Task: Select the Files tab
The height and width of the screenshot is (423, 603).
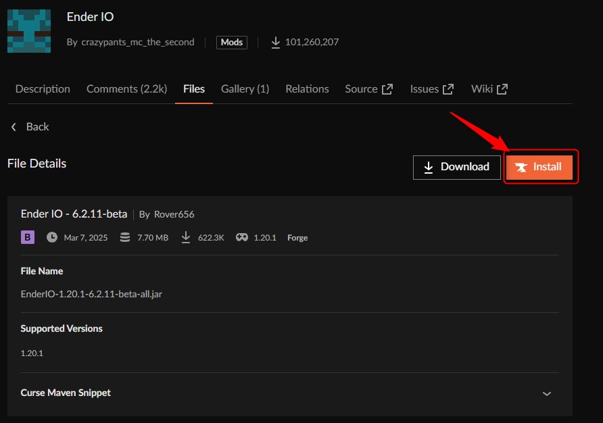Action: 194,89
